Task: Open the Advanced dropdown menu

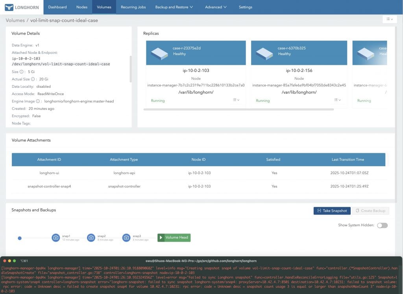Action: (215, 7)
